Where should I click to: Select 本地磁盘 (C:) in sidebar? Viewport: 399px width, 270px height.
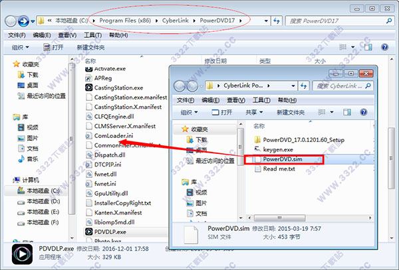39,190
